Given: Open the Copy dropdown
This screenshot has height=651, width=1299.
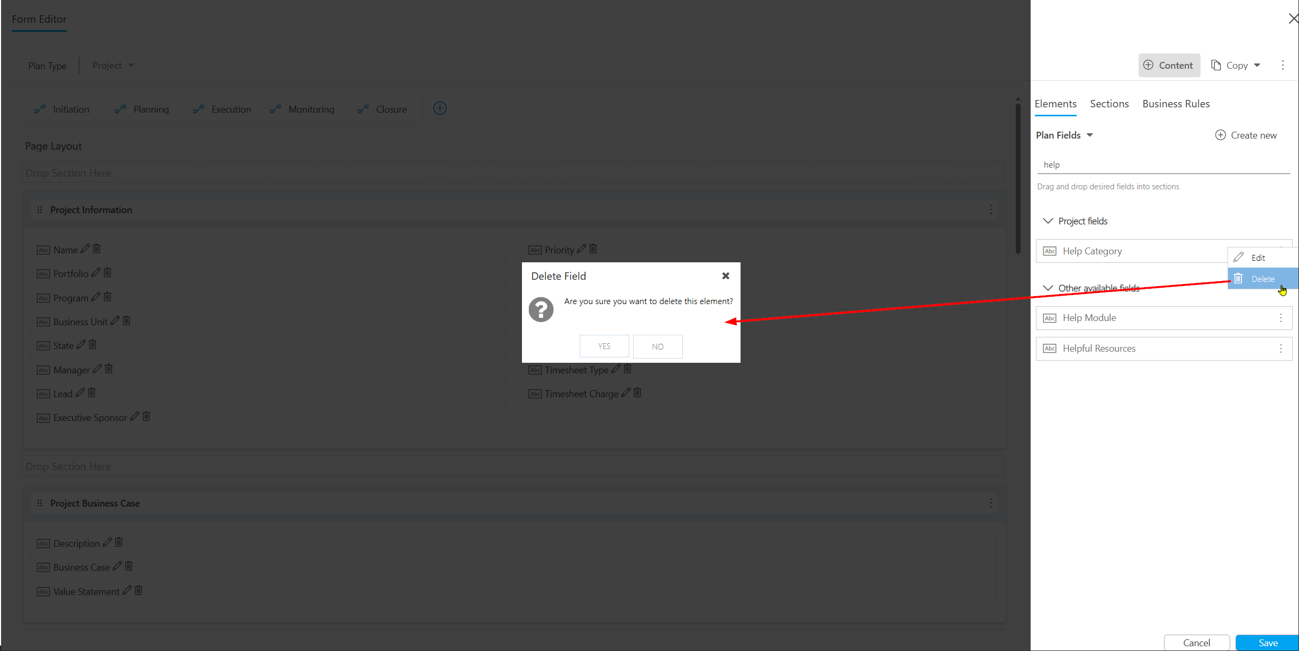Looking at the screenshot, I should (1235, 65).
